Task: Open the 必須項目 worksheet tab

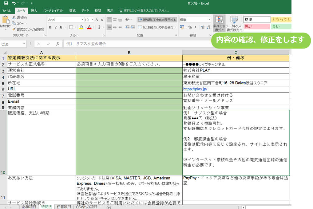Action: click(x=29, y=207)
